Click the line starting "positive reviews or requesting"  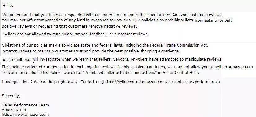pos(69,26)
